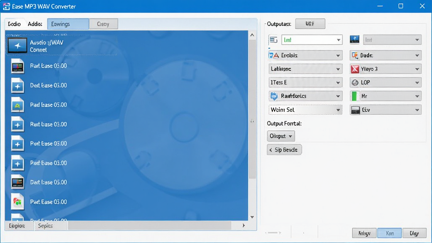Click the dark screen icon beside Ctv

355,110
